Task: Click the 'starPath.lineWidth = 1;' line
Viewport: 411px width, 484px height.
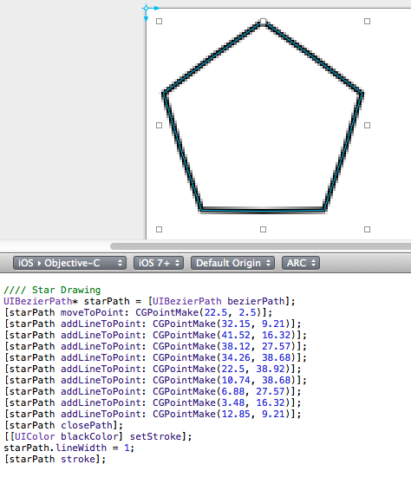Action: (69, 448)
